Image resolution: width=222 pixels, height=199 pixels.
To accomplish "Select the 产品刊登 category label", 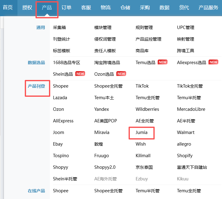I will coord(36,86).
